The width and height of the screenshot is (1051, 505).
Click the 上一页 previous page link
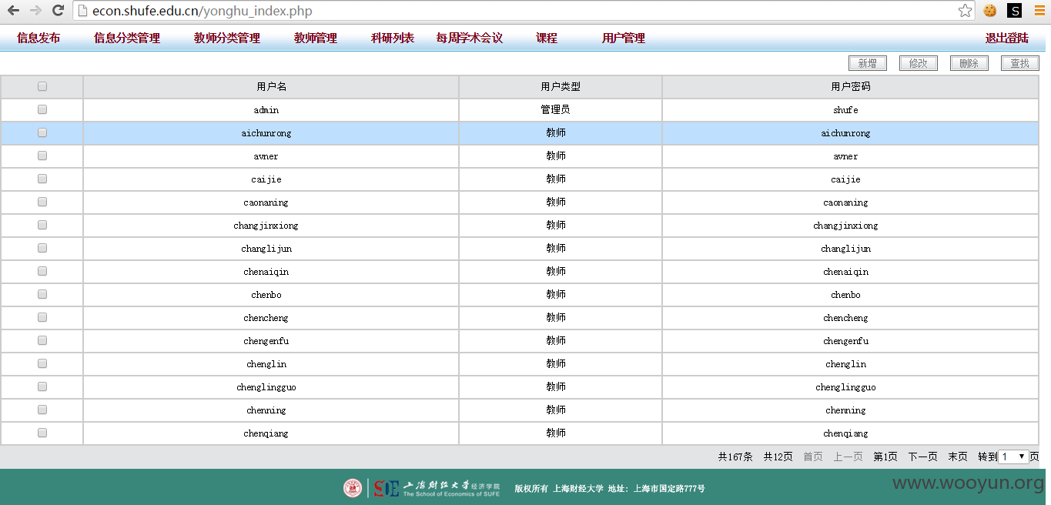click(848, 457)
